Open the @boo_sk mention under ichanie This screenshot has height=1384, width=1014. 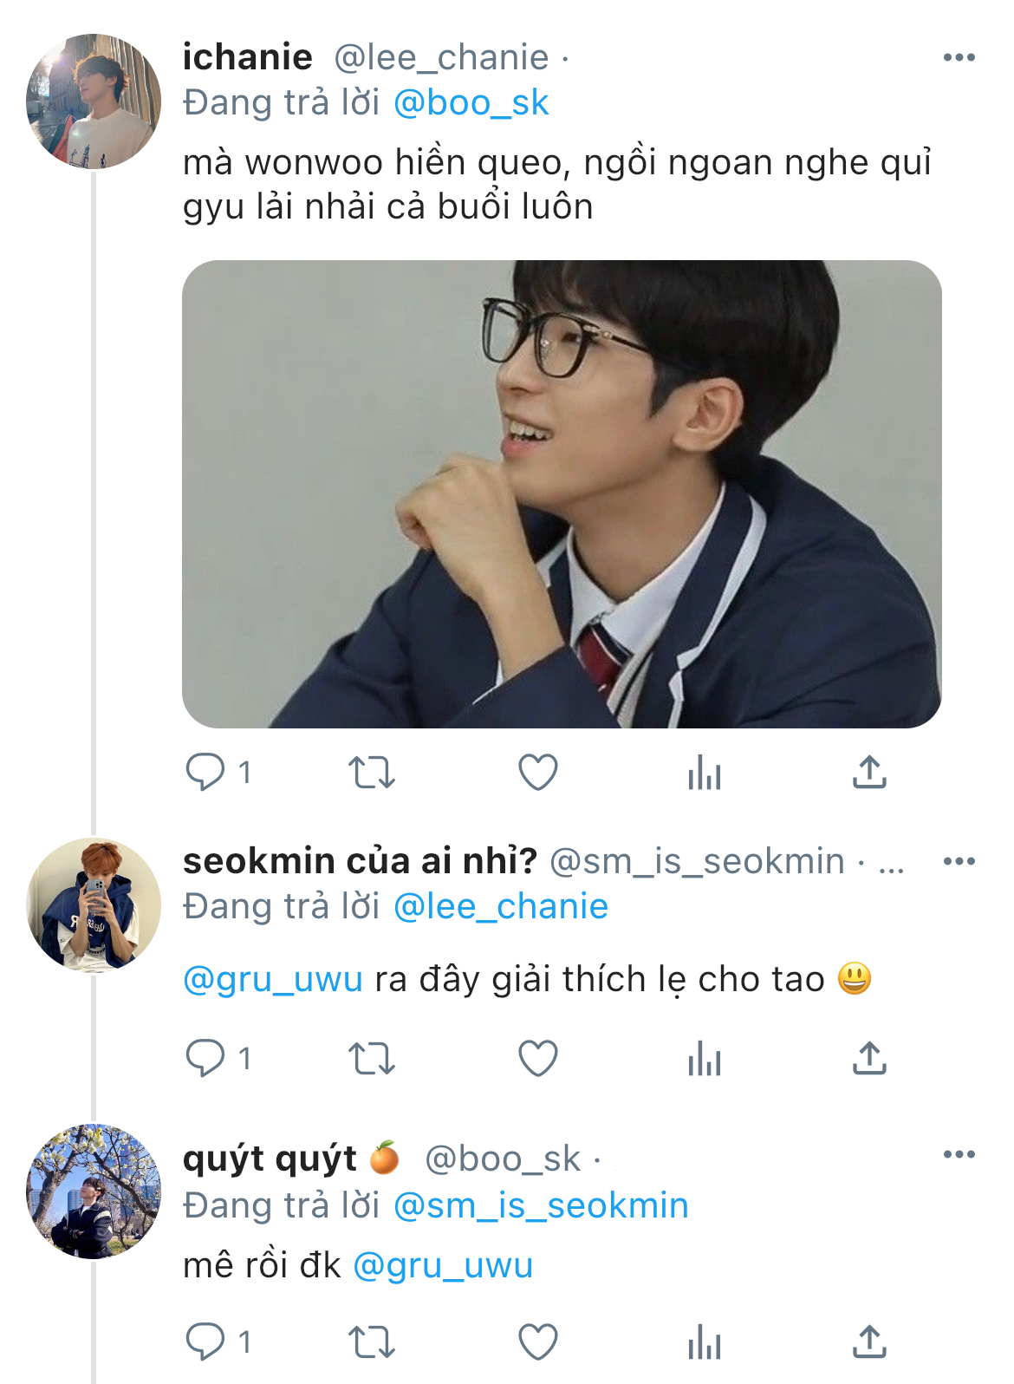pos(471,103)
